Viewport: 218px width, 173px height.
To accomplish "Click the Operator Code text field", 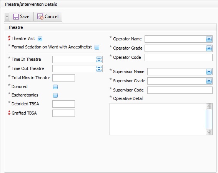I will [178, 57].
